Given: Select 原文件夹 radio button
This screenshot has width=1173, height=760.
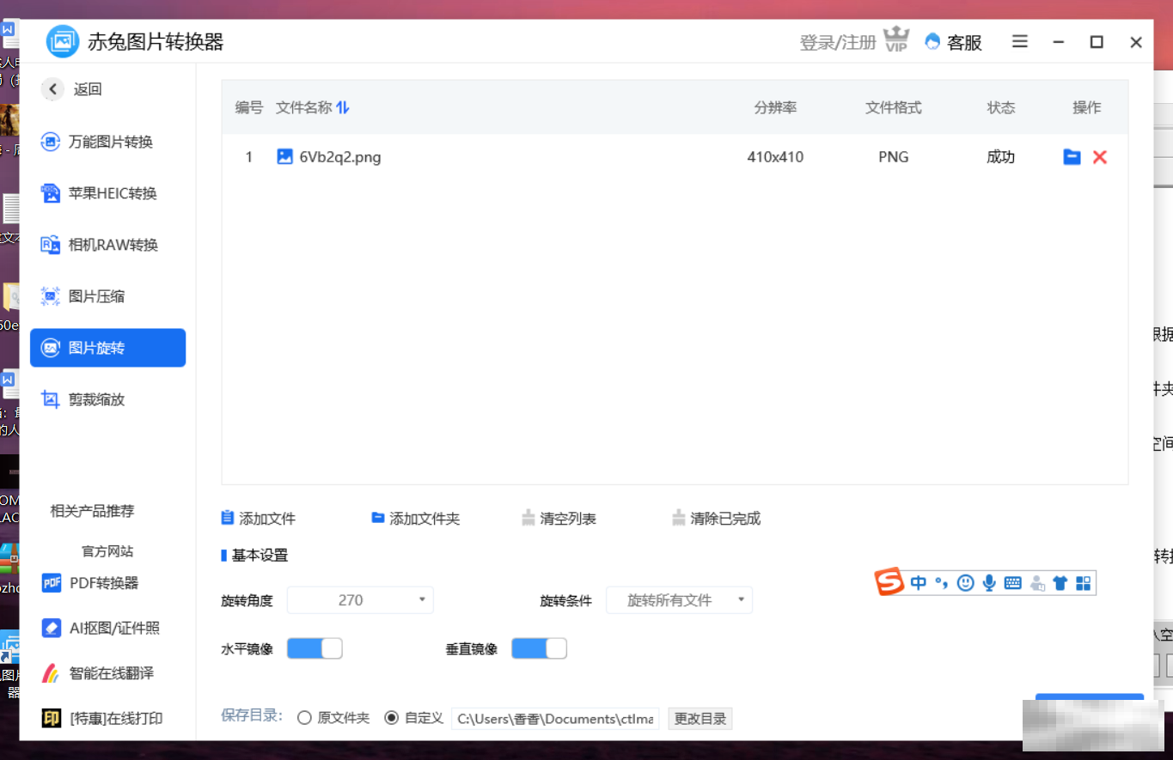Looking at the screenshot, I should (x=304, y=718).
